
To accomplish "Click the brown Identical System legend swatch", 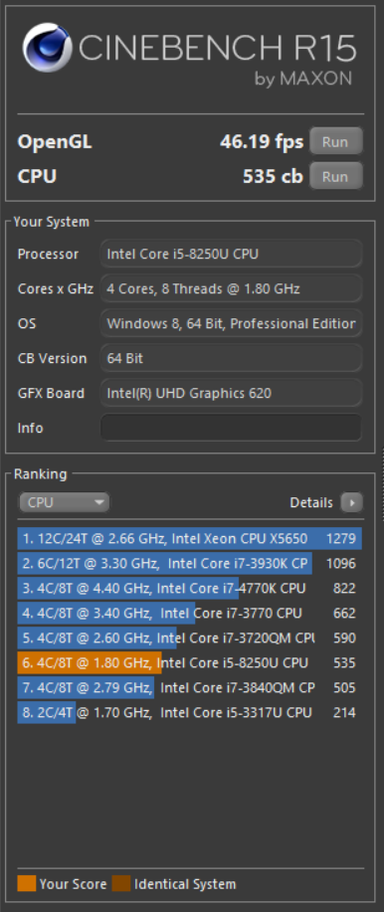I will [x=121, y=884].
